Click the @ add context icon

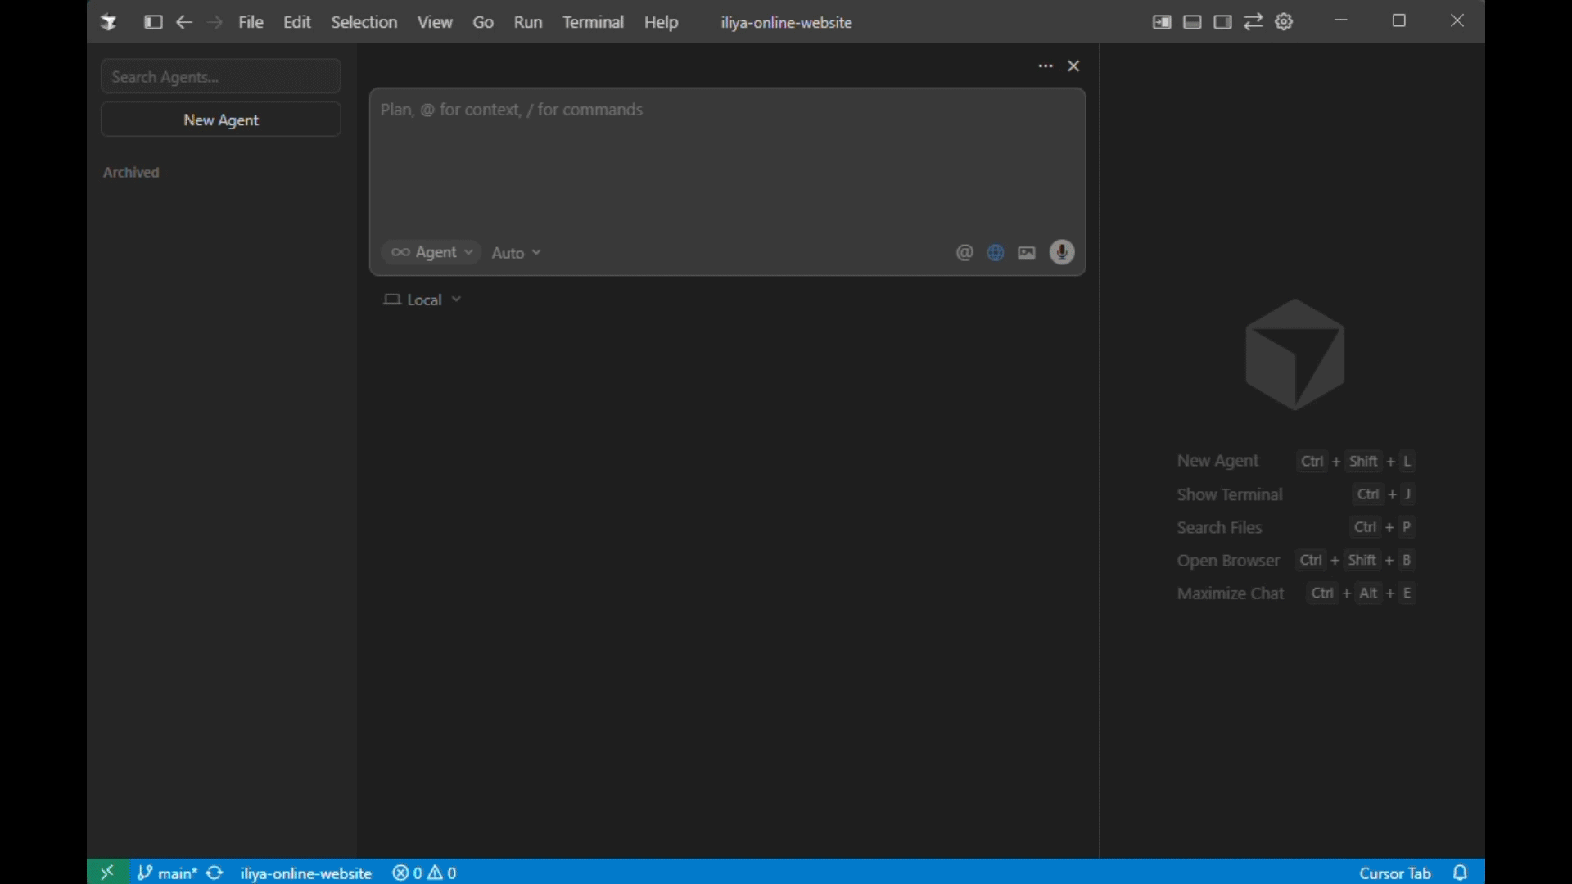964,253
